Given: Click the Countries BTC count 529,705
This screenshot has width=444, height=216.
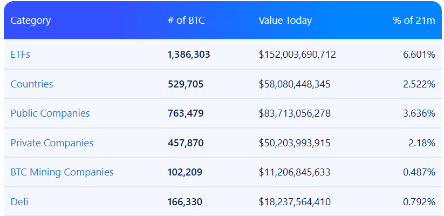Looking at the screenshot, I should [x=186, y=84].
